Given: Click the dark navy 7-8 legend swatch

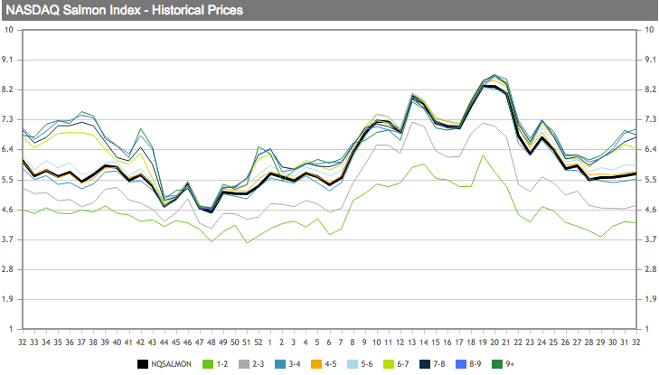Looking at the screenshot, I should [x=425, y=364].
